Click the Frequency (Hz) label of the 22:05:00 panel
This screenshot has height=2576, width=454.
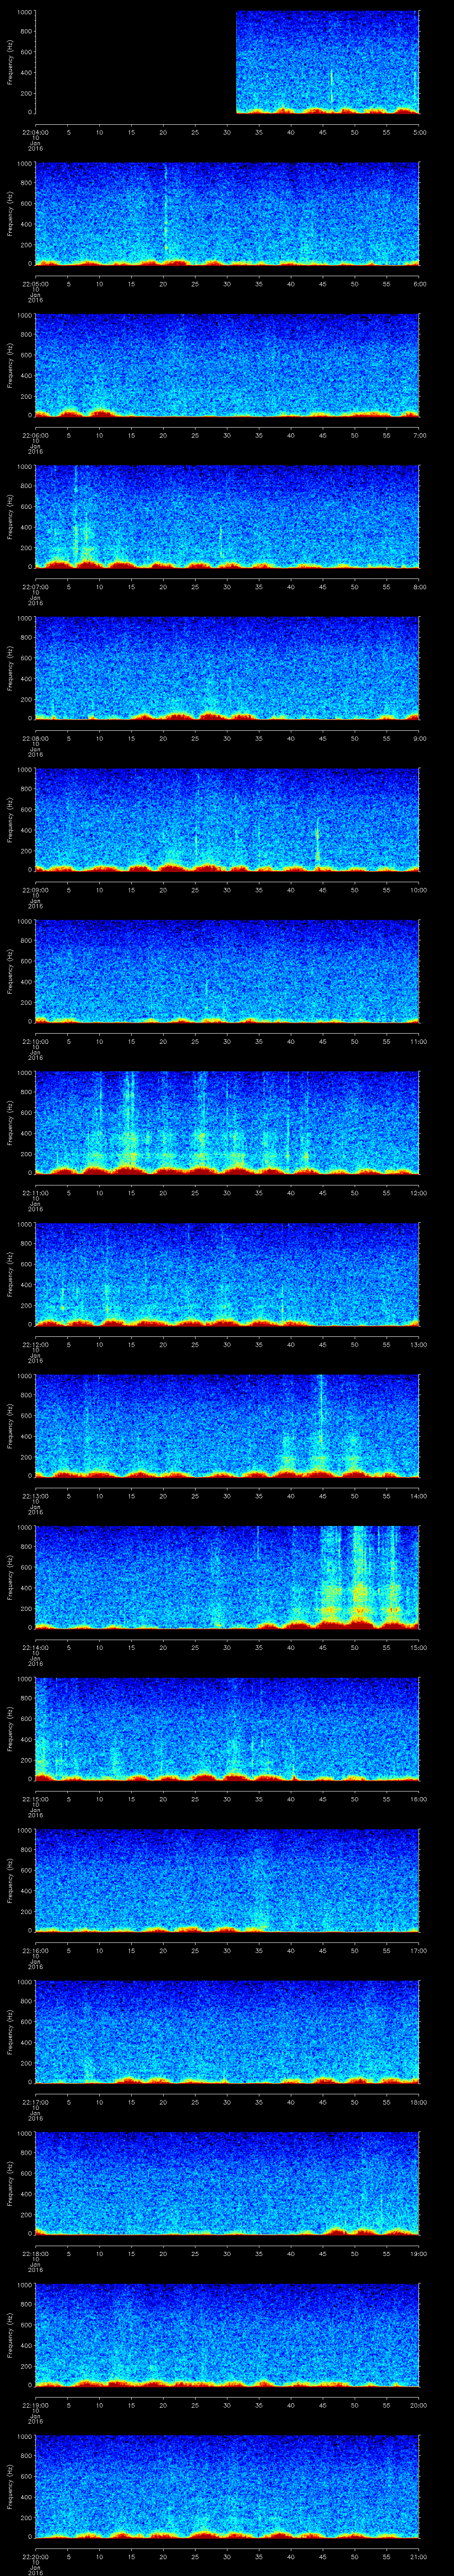tap(10, 214)
